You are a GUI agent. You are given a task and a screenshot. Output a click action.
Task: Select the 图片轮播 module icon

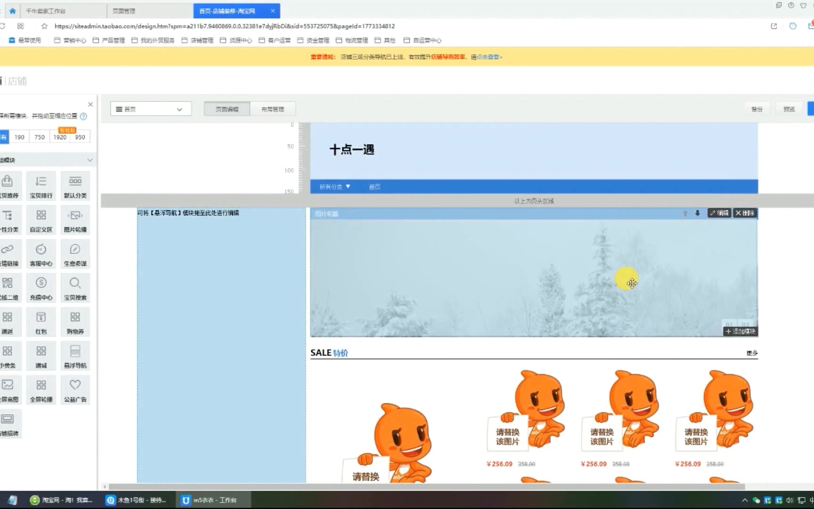75,216
